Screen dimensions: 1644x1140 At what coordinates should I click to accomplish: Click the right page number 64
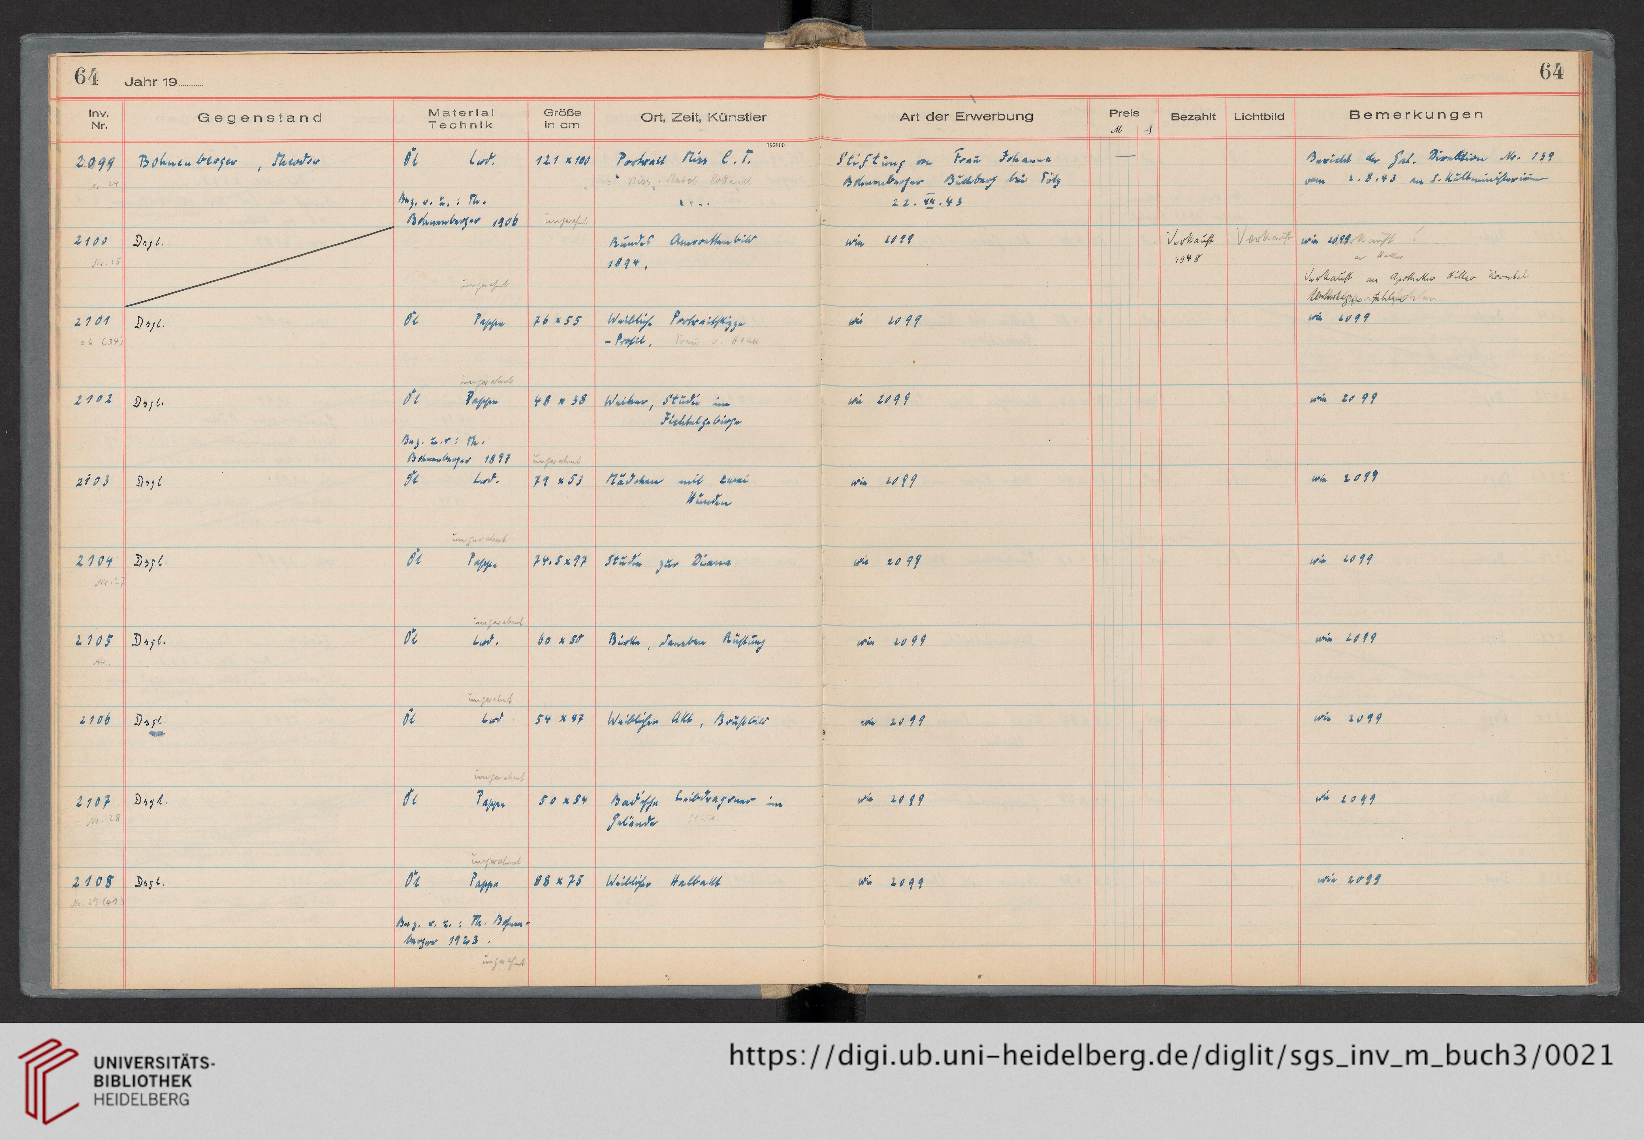(1551, 71)
